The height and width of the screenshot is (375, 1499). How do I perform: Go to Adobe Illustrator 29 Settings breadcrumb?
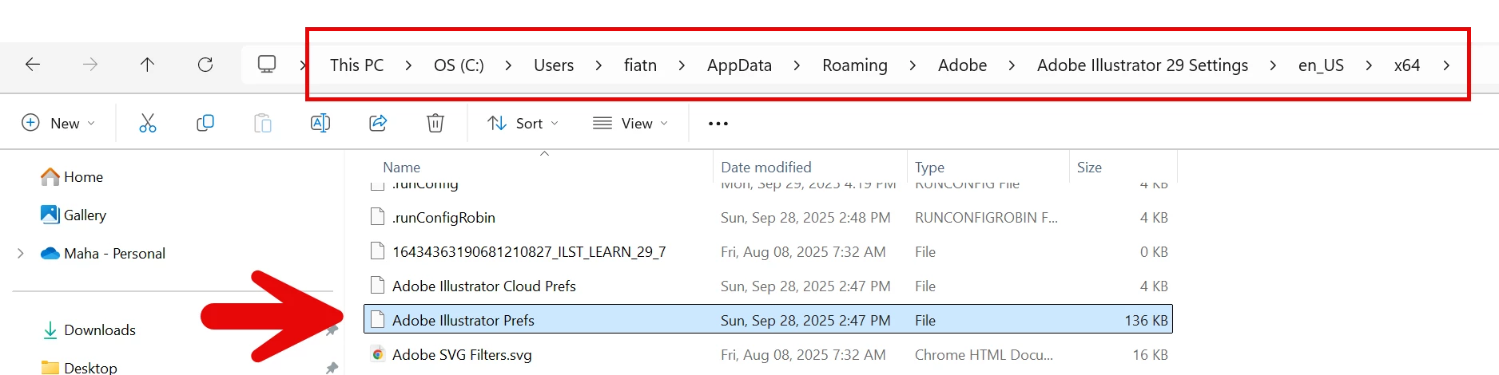point(1143,65)
